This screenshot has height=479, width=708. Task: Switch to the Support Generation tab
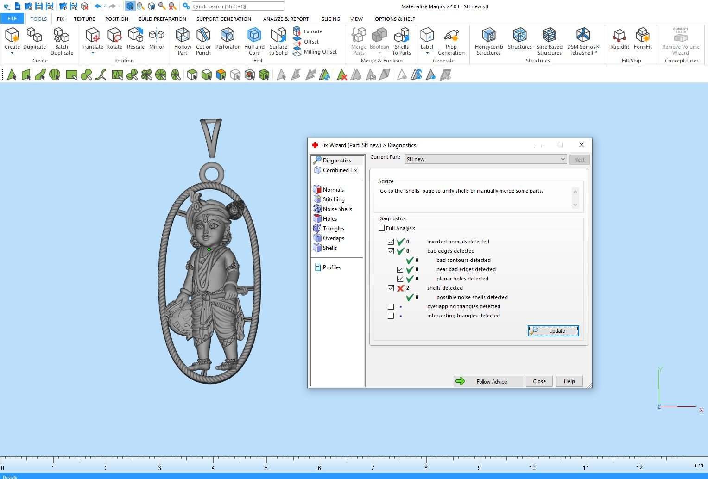click(223, 19)
